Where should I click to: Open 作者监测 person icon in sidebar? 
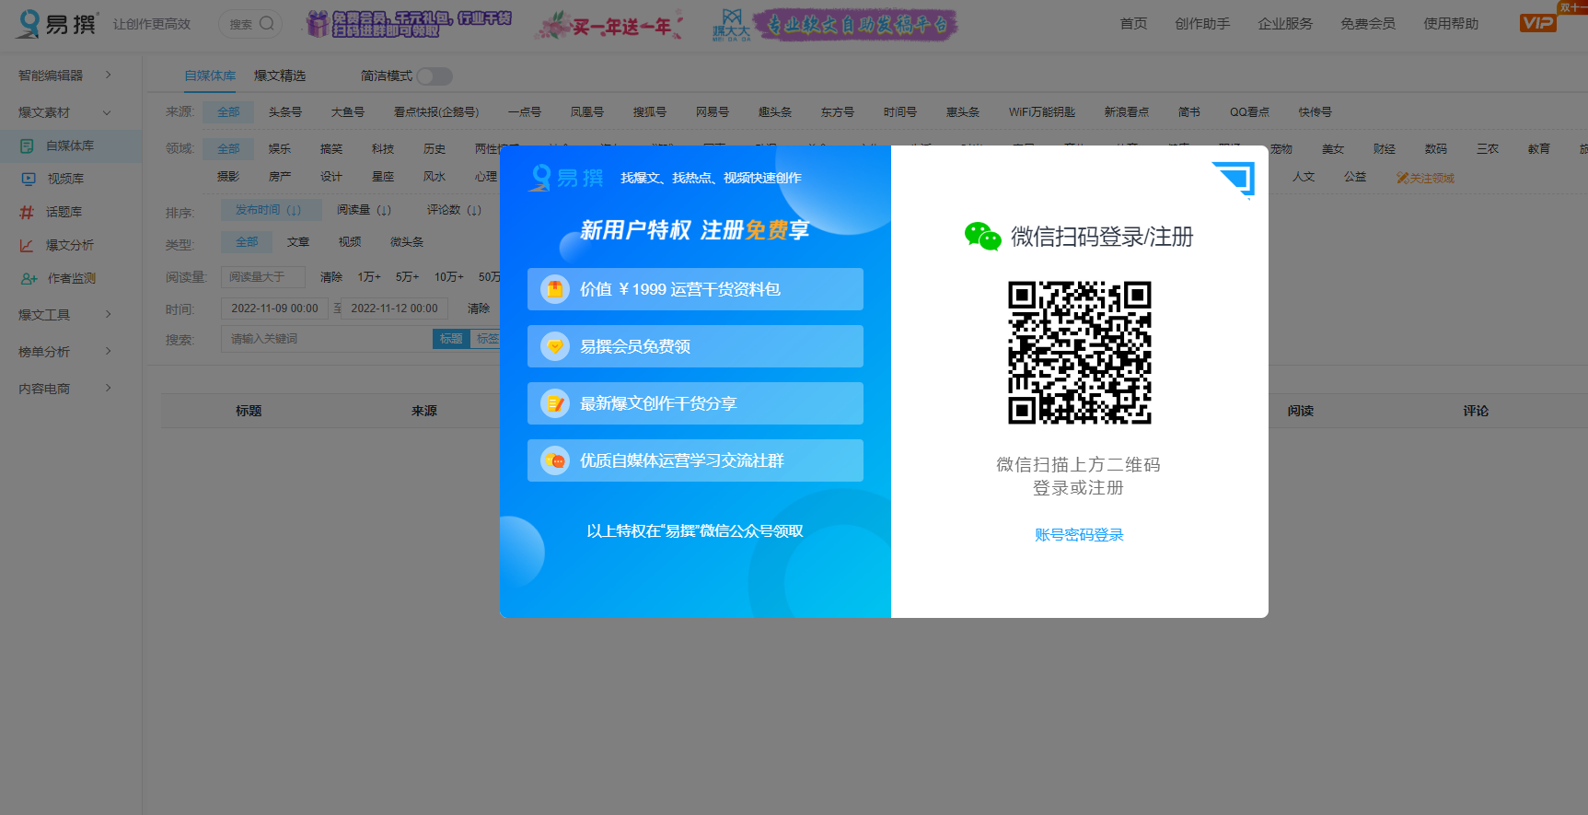(29, 278)
